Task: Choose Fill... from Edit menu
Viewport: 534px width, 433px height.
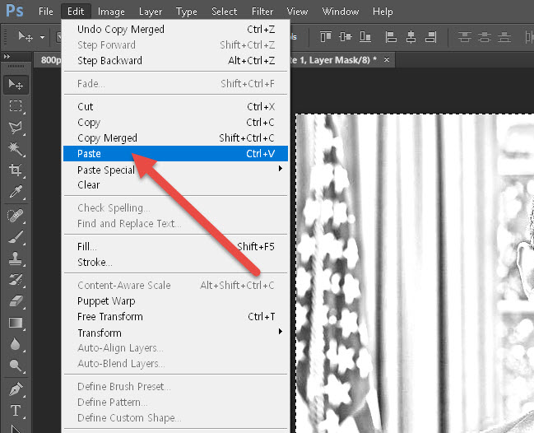Action: tap(175, 246)
